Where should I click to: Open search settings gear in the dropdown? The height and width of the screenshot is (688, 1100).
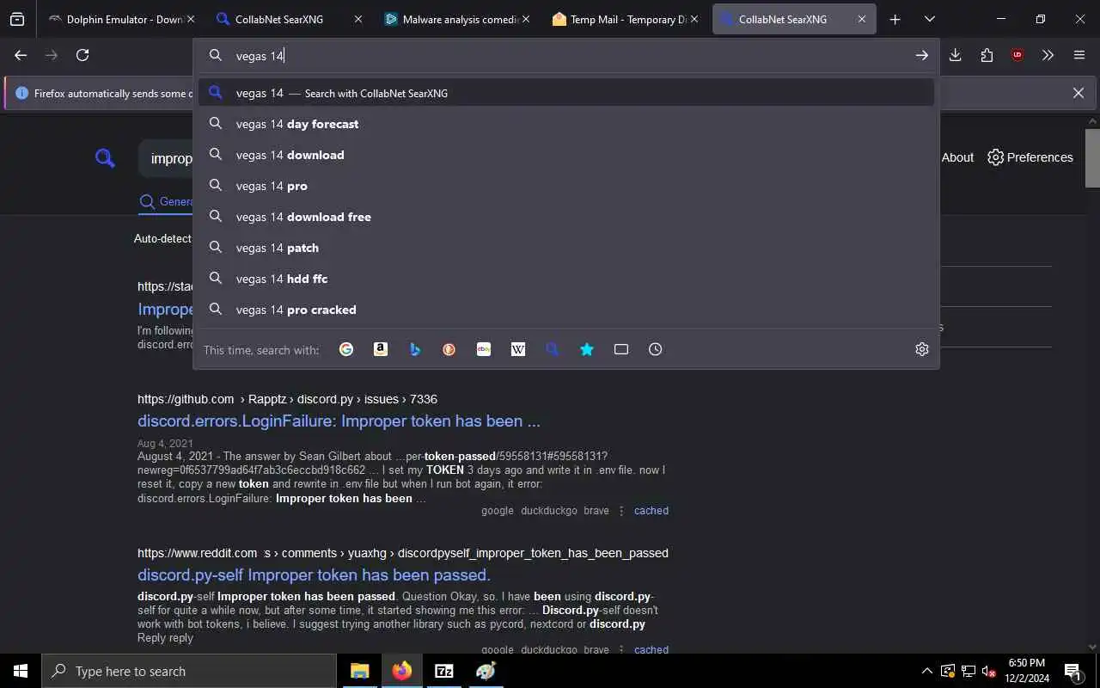(922, 349)
